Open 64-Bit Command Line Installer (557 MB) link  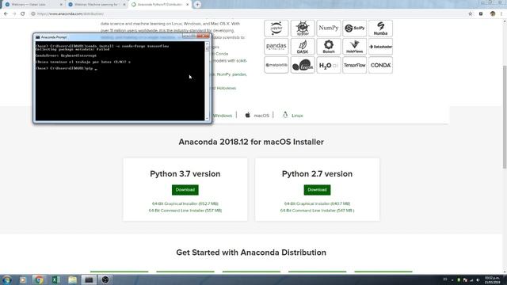pyautogui.click(x=185, y=211)
